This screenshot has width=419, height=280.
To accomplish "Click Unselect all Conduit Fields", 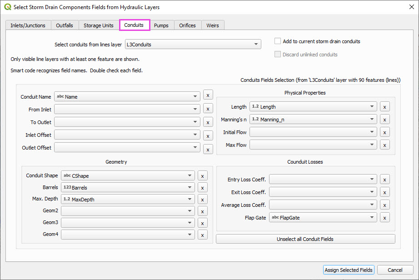I will click(305, 239).
